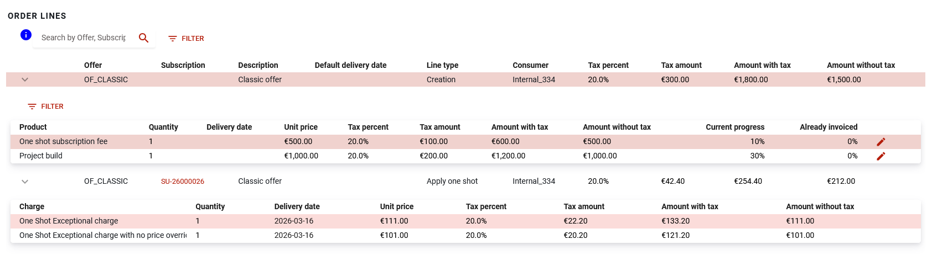The height and width of the screenshot is (255, 927).
Task: Click the Offer column header
Action: [93, 65]
